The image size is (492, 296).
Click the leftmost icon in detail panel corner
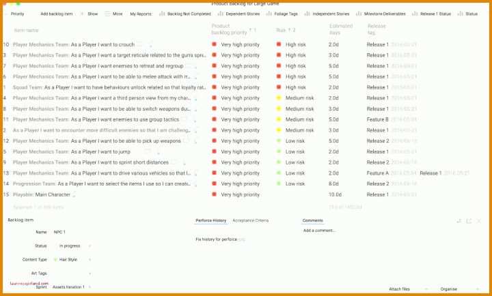459,221
